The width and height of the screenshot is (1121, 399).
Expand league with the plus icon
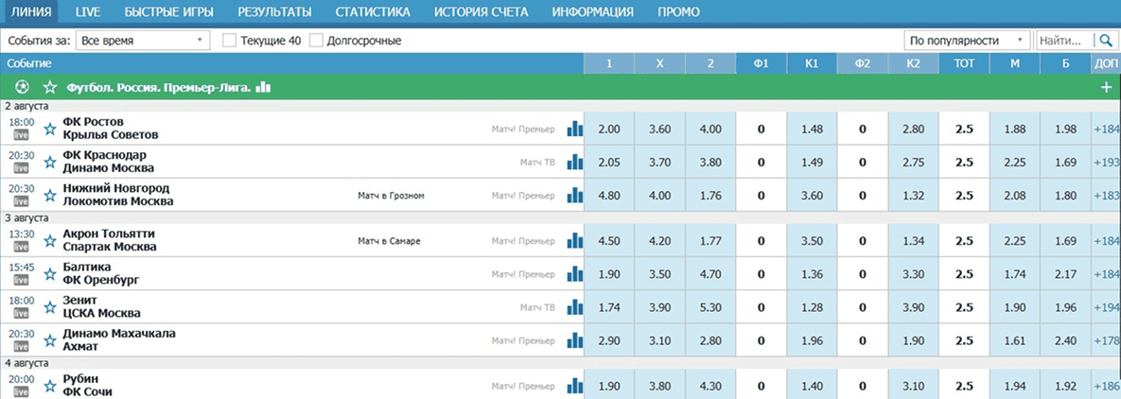(x=1107, y=87)
